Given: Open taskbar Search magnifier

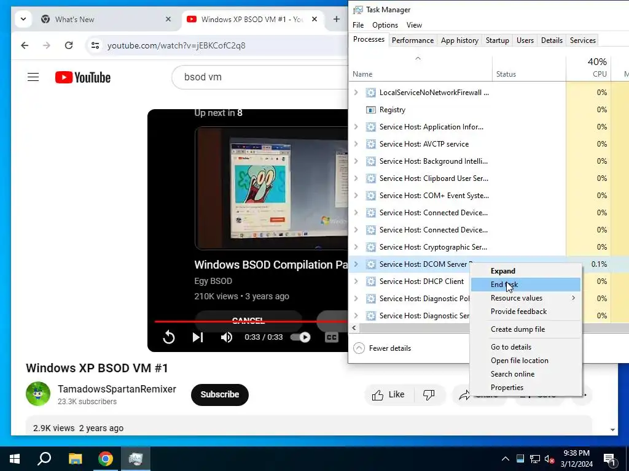Looking at the screenshot, I should [x=44, y=459].
